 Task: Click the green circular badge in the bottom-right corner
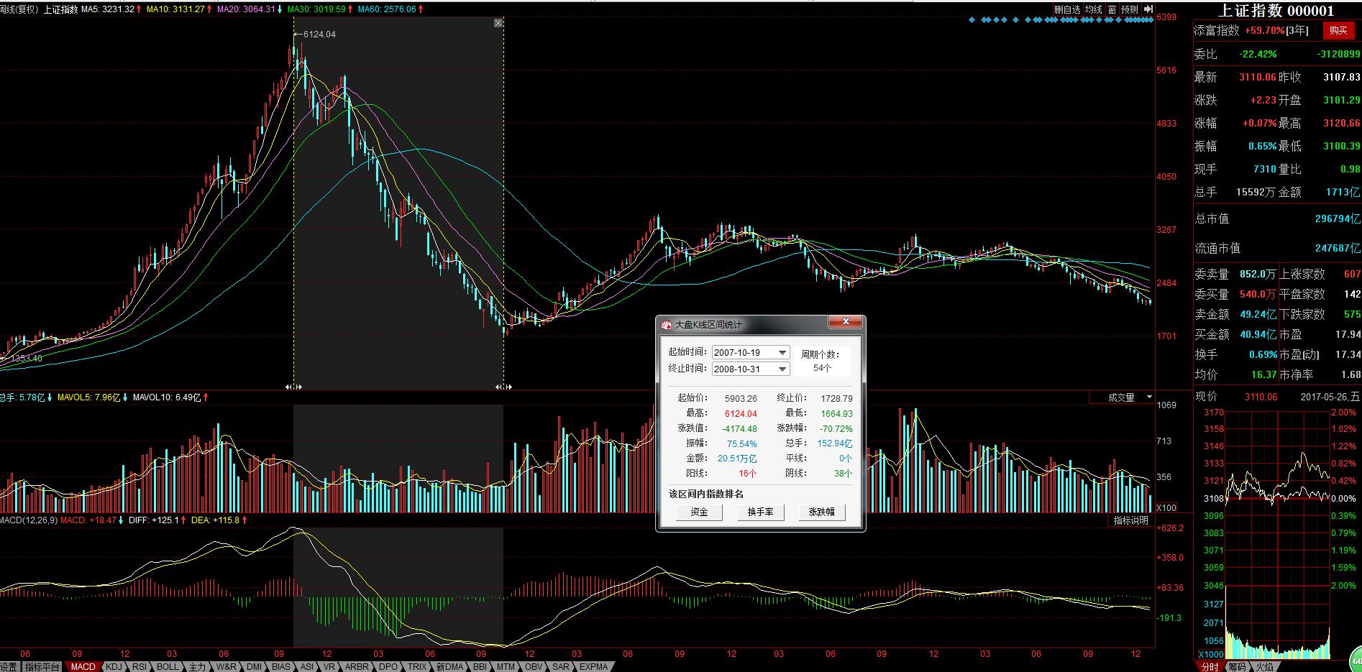pyautogui.click(x=1355, y=660)
